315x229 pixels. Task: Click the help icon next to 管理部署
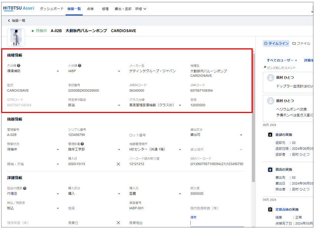coord(82,144)
